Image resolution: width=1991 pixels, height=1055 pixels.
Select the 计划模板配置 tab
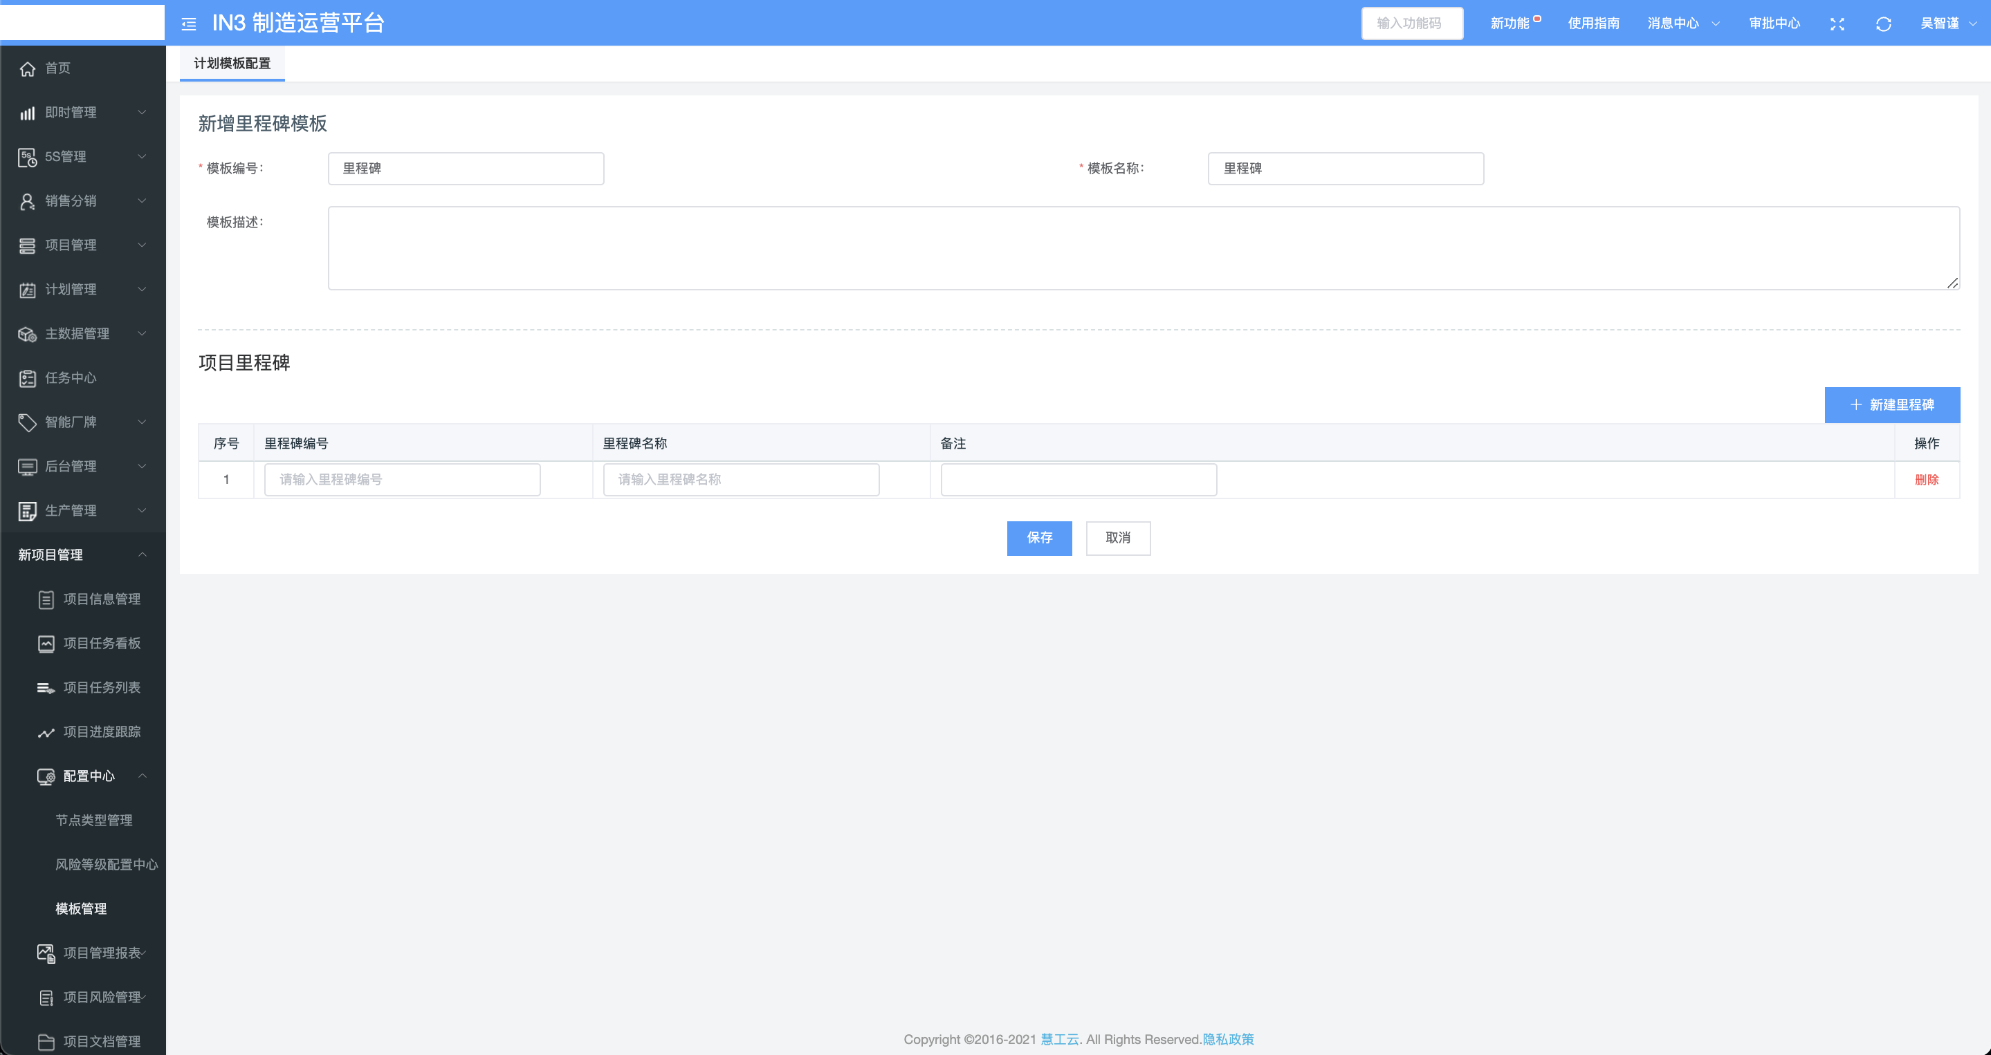click(232, 64)
